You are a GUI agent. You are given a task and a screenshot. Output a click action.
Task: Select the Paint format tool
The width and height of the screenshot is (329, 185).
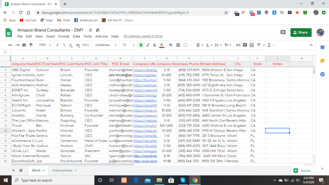[31, 45]
